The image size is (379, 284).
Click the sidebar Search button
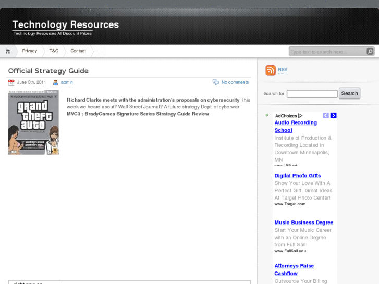(x=349, y=93)
